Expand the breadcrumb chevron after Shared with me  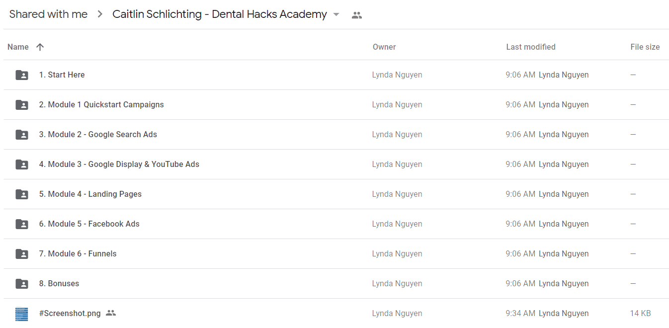100,14
